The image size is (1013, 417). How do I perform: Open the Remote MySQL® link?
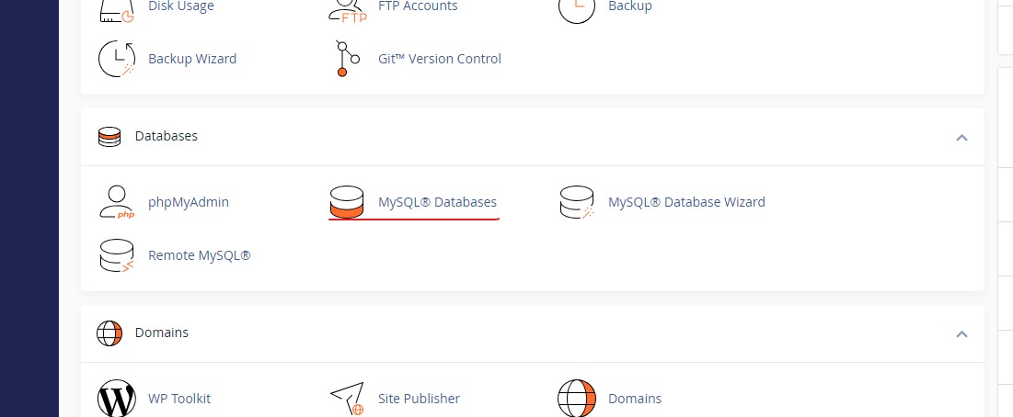pos(199,255)
